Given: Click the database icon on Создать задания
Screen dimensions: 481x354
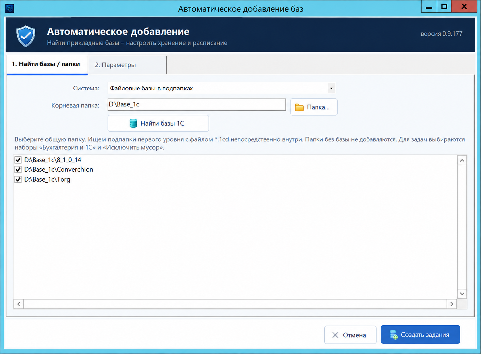Looking at the screenshot, I should 393,335.
